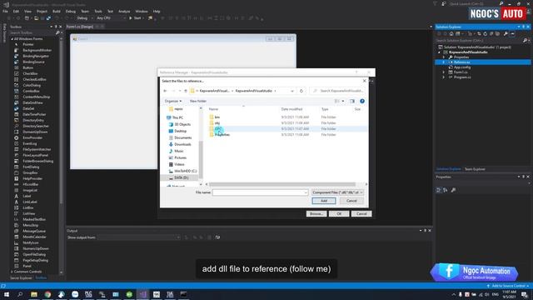Open the Component Files type filter dropdown
The height and width of the screenshot is (300, 533).
(x=337, y=192)
